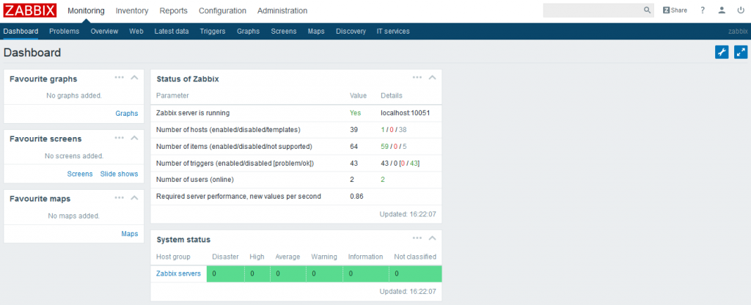The image size is (751, 305).
Task: Enter fullscreen mode with arrows icon
Action: [x=741, y=52]
